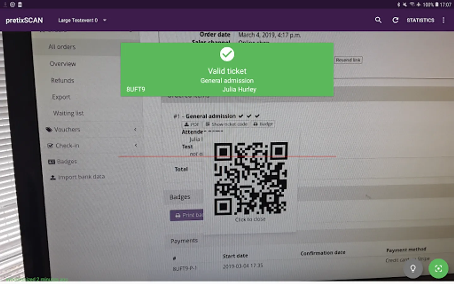This screenshot has width=454, height=284.
Task: Tap the order code 8UFT9 on result card
Action: coord(136,89)
